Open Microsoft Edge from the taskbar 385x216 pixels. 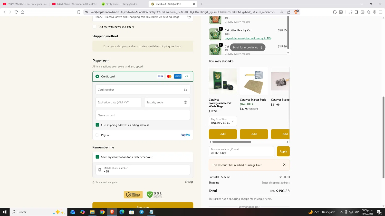(x=122, y=212)
